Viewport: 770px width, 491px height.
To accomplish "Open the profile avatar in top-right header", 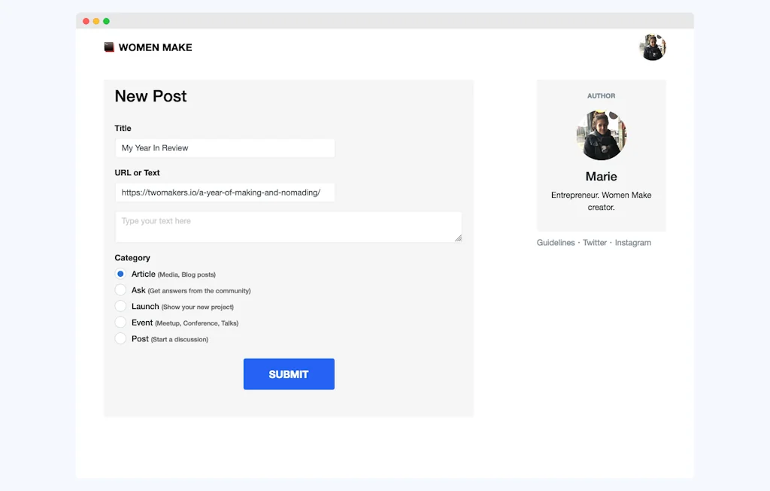I will click(652, 47).
